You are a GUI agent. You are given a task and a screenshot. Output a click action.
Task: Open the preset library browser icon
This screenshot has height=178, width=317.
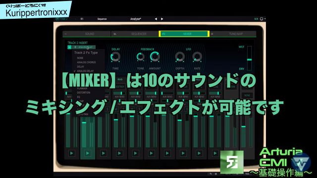[82, 19]
